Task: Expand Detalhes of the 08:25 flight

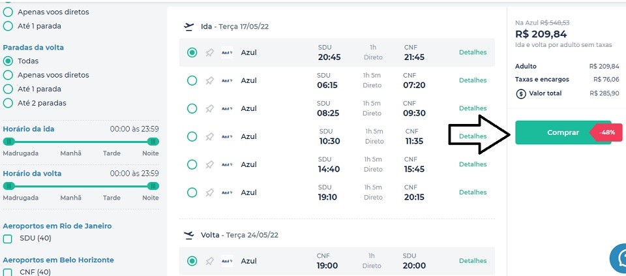Action: point(473,109)
